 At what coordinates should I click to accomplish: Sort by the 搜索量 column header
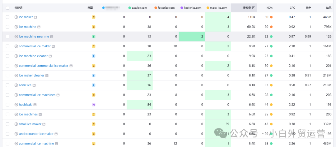249,8
